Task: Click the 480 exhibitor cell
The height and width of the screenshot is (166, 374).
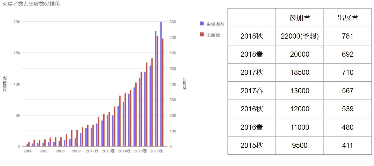Action: (348, 127)
